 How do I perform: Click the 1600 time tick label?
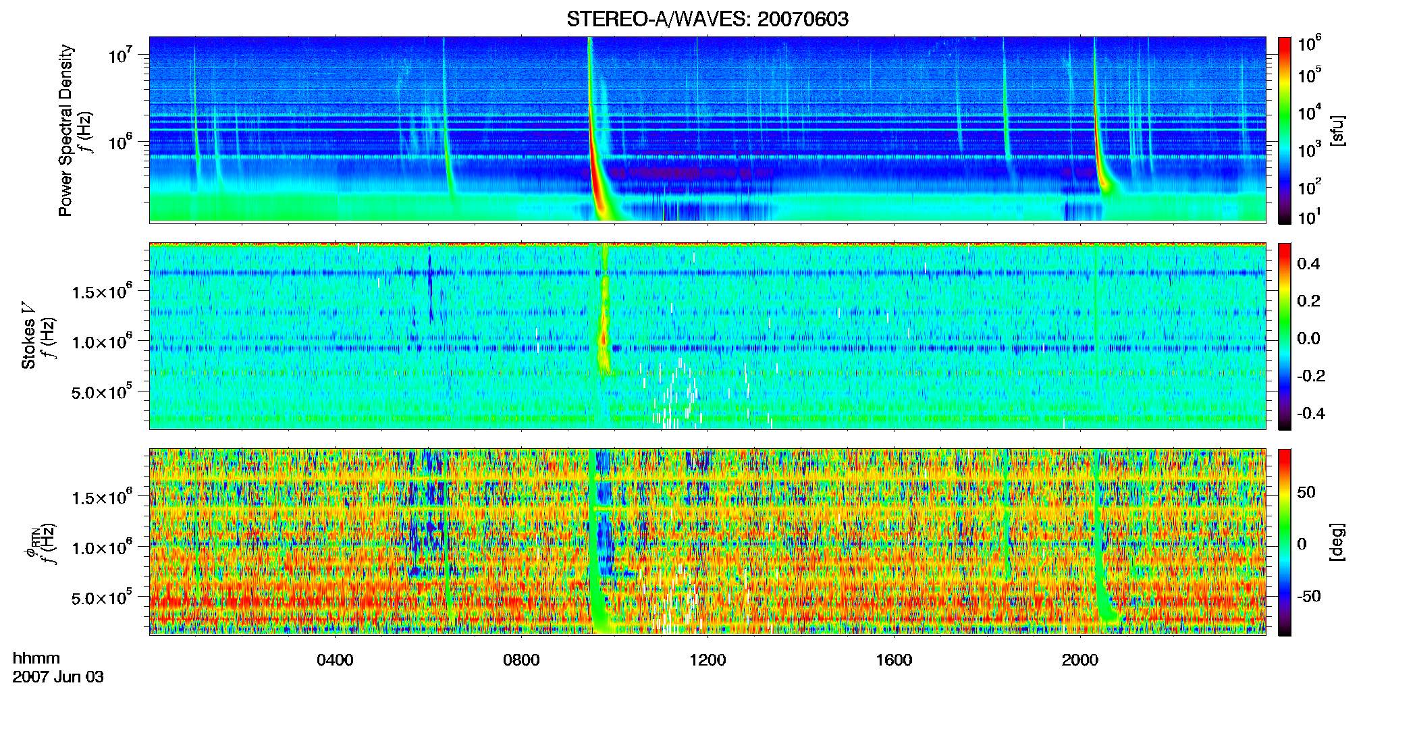[894, 660]
